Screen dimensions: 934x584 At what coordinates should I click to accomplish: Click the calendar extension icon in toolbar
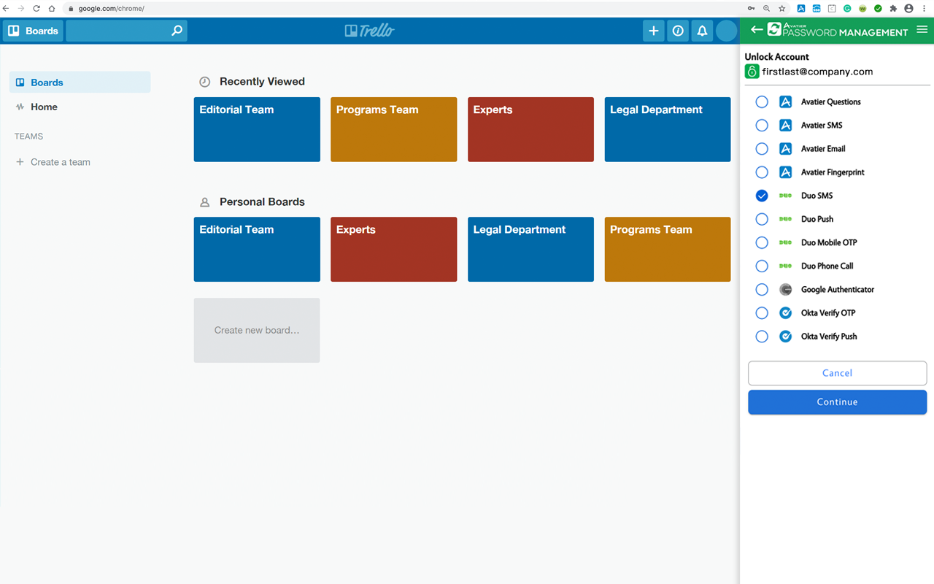point(832,9)
